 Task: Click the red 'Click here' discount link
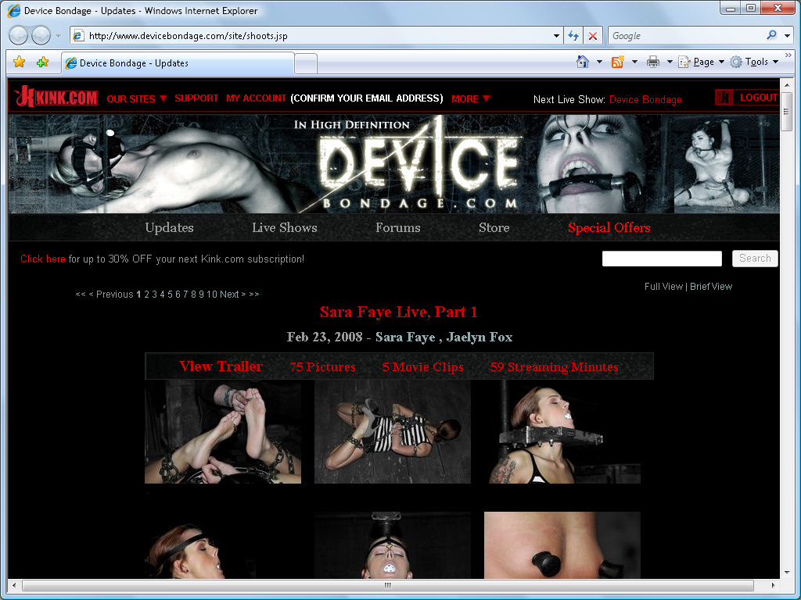43,259
